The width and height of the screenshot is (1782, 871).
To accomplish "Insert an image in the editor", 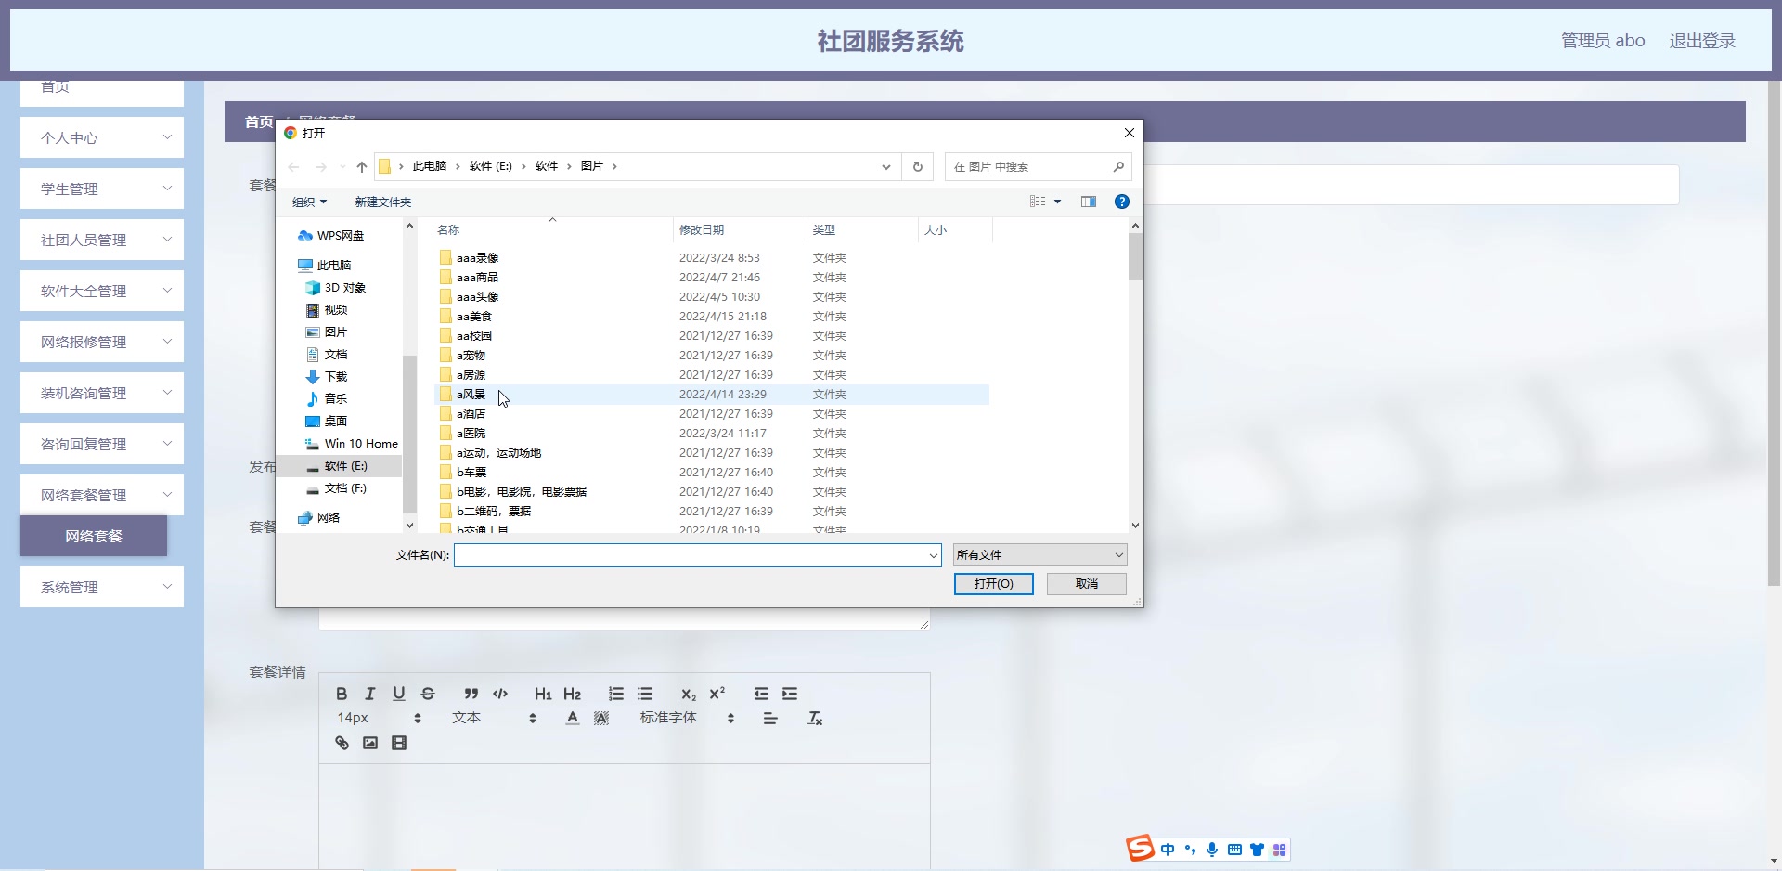I will coord(370,743).
